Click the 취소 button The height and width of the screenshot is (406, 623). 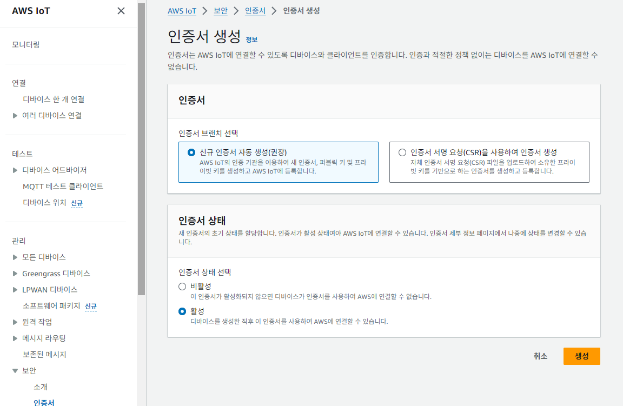(x=540, y=356)
